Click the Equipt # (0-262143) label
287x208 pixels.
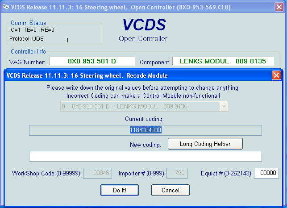[227, 173]
